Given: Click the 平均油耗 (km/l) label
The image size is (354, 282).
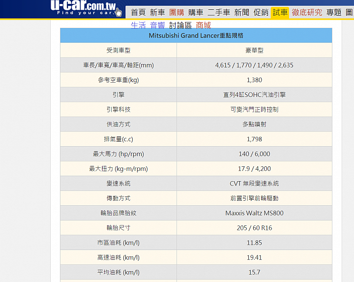Looking at the screenshot, I should click(x=118, y=272).
